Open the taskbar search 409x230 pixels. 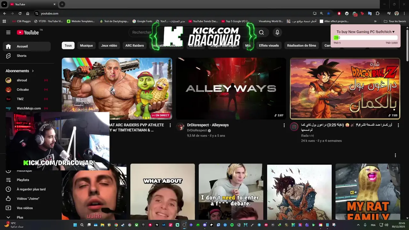tap(82, 225)
